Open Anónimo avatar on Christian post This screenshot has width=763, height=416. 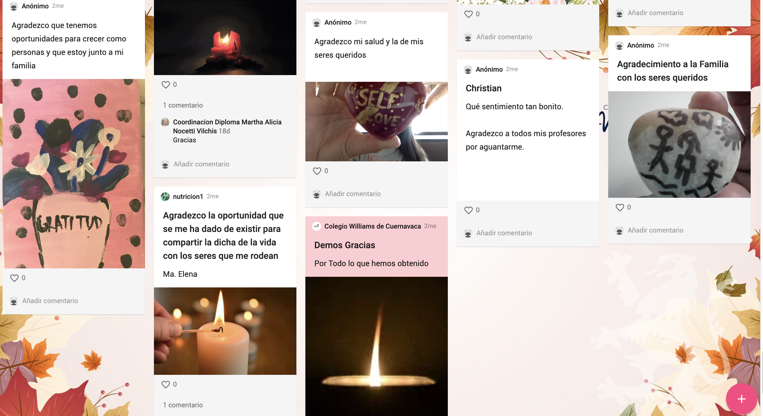[468, 69]
